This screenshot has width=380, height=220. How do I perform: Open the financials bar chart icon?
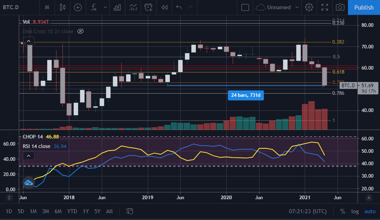[117, 7]
